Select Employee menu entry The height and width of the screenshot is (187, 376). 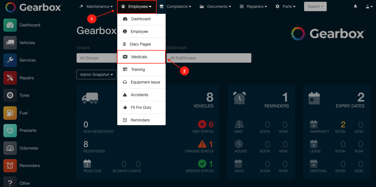[141, 31]
